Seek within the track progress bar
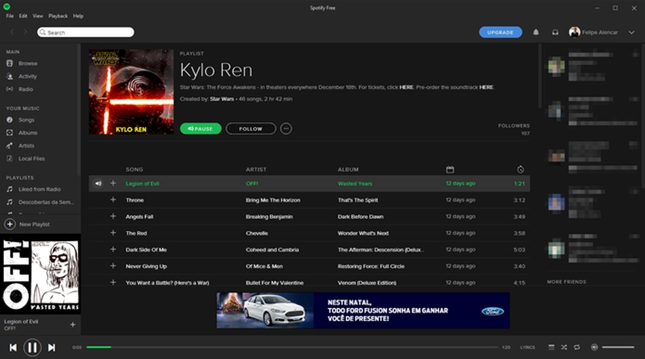The height and width of the screenshot is (359, 645). [x=292, y=347]
